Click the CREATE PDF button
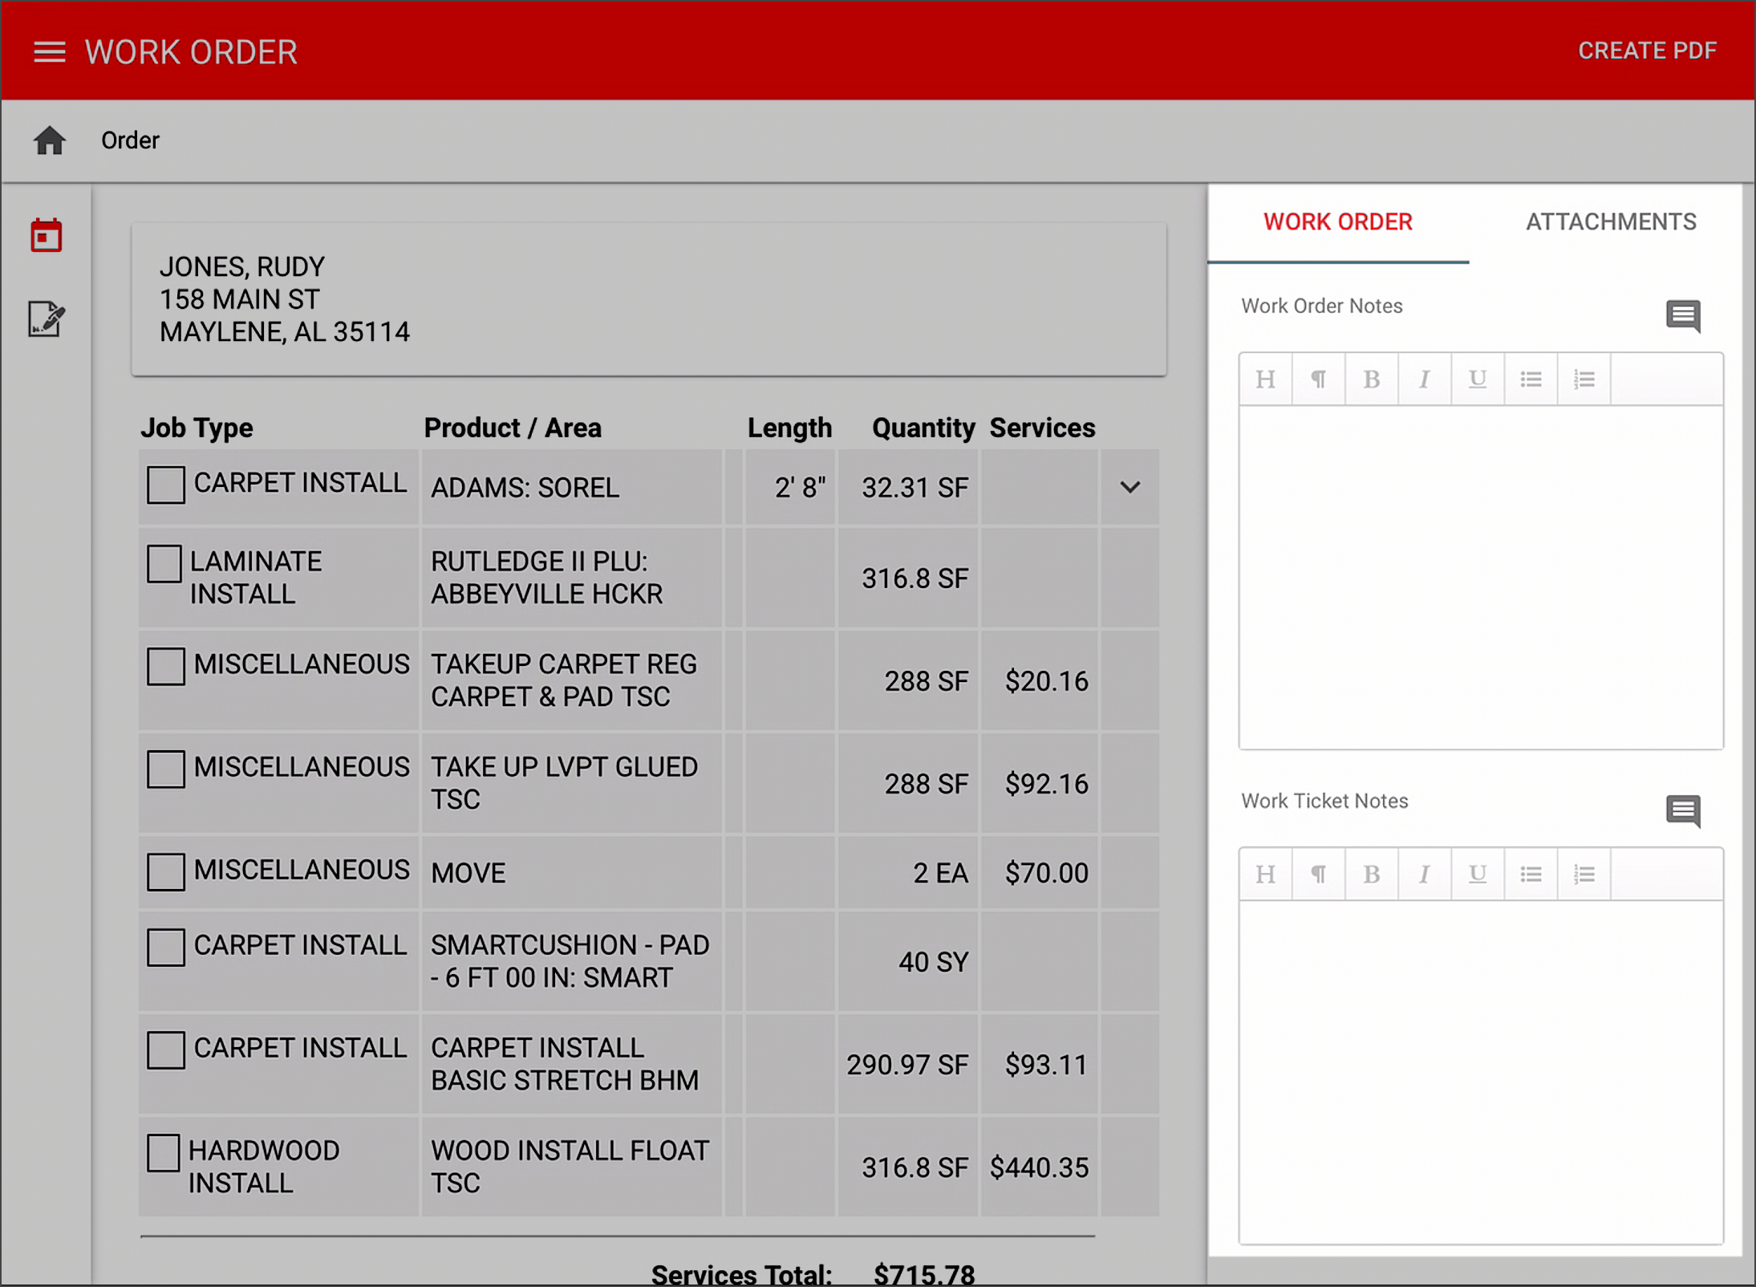 pos(1645,51)
